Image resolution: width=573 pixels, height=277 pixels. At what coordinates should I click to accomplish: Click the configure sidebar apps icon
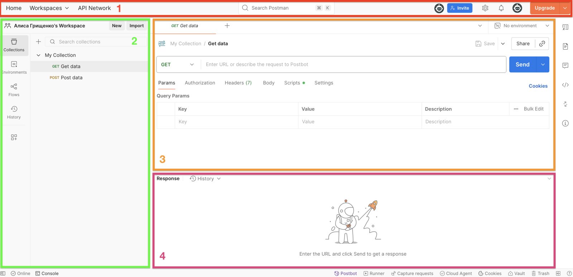coord(14,137)
